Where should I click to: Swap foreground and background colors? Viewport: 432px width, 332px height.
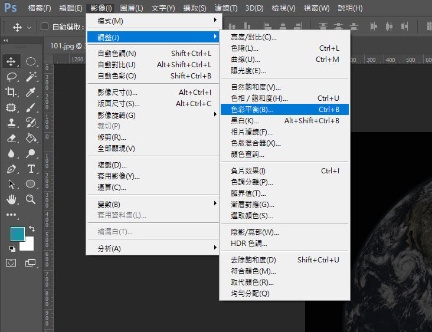coord(32,228)
